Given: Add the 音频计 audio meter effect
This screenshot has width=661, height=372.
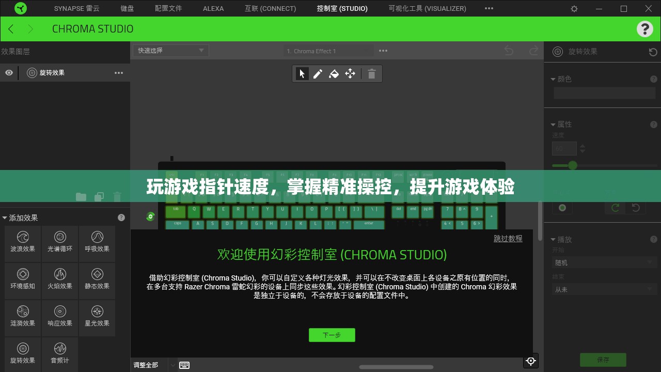Looking at the screenshot, I should coord(60,354).
